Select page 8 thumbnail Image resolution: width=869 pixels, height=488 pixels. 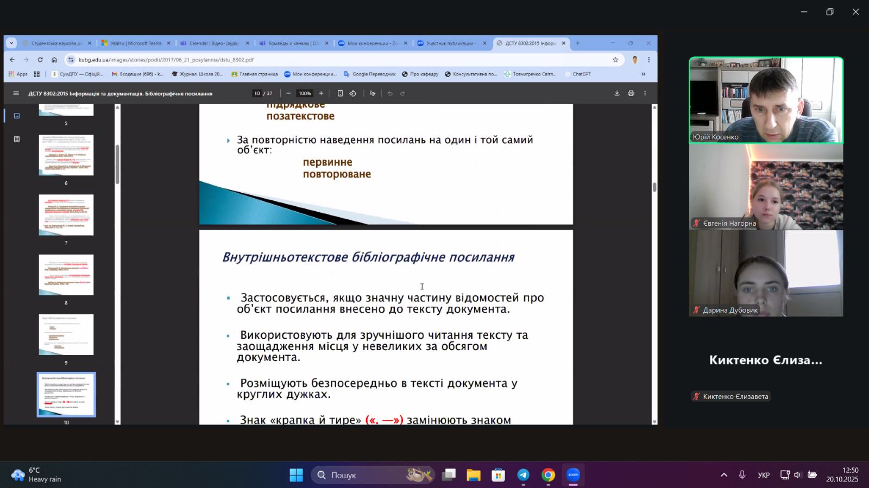[x=66, y=275]
